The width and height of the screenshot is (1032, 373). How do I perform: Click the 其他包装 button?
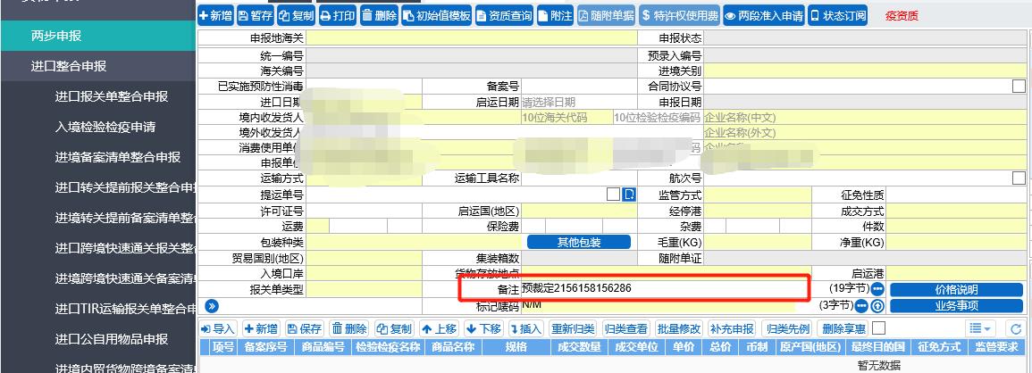(x=578, y=243)
